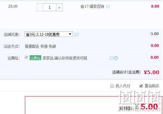The image size is (163, 114).
Task: Click the 运送方式 shipping fee 0.00
Action: (155, 46)
